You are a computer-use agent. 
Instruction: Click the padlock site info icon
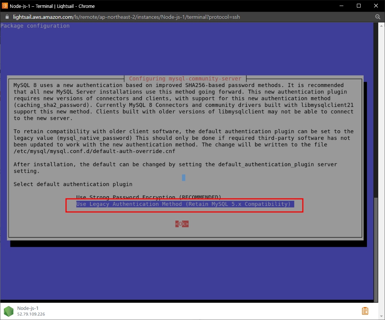[x=7, y=17]
